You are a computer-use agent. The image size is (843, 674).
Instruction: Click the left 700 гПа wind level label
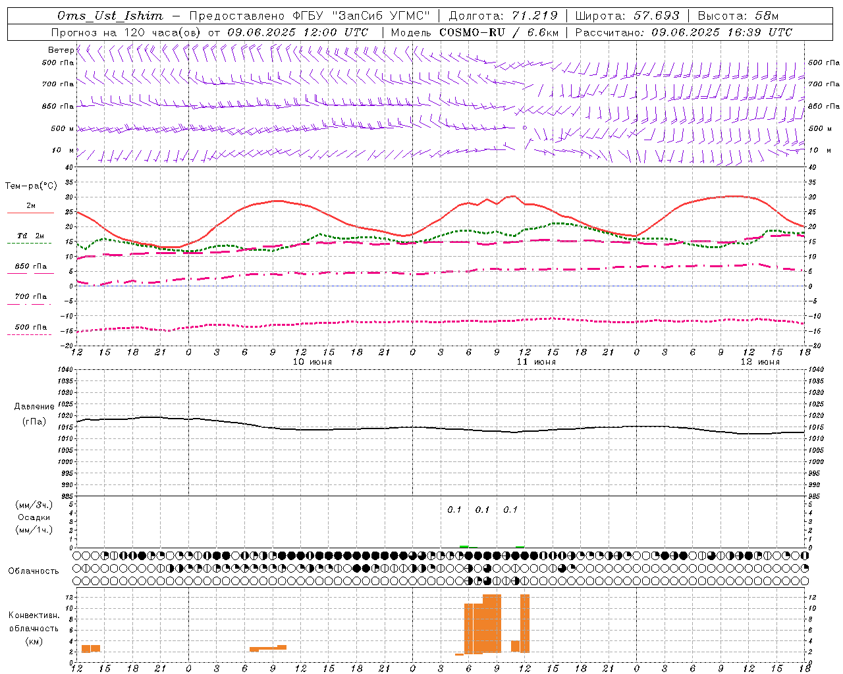[x=58, y=84]
